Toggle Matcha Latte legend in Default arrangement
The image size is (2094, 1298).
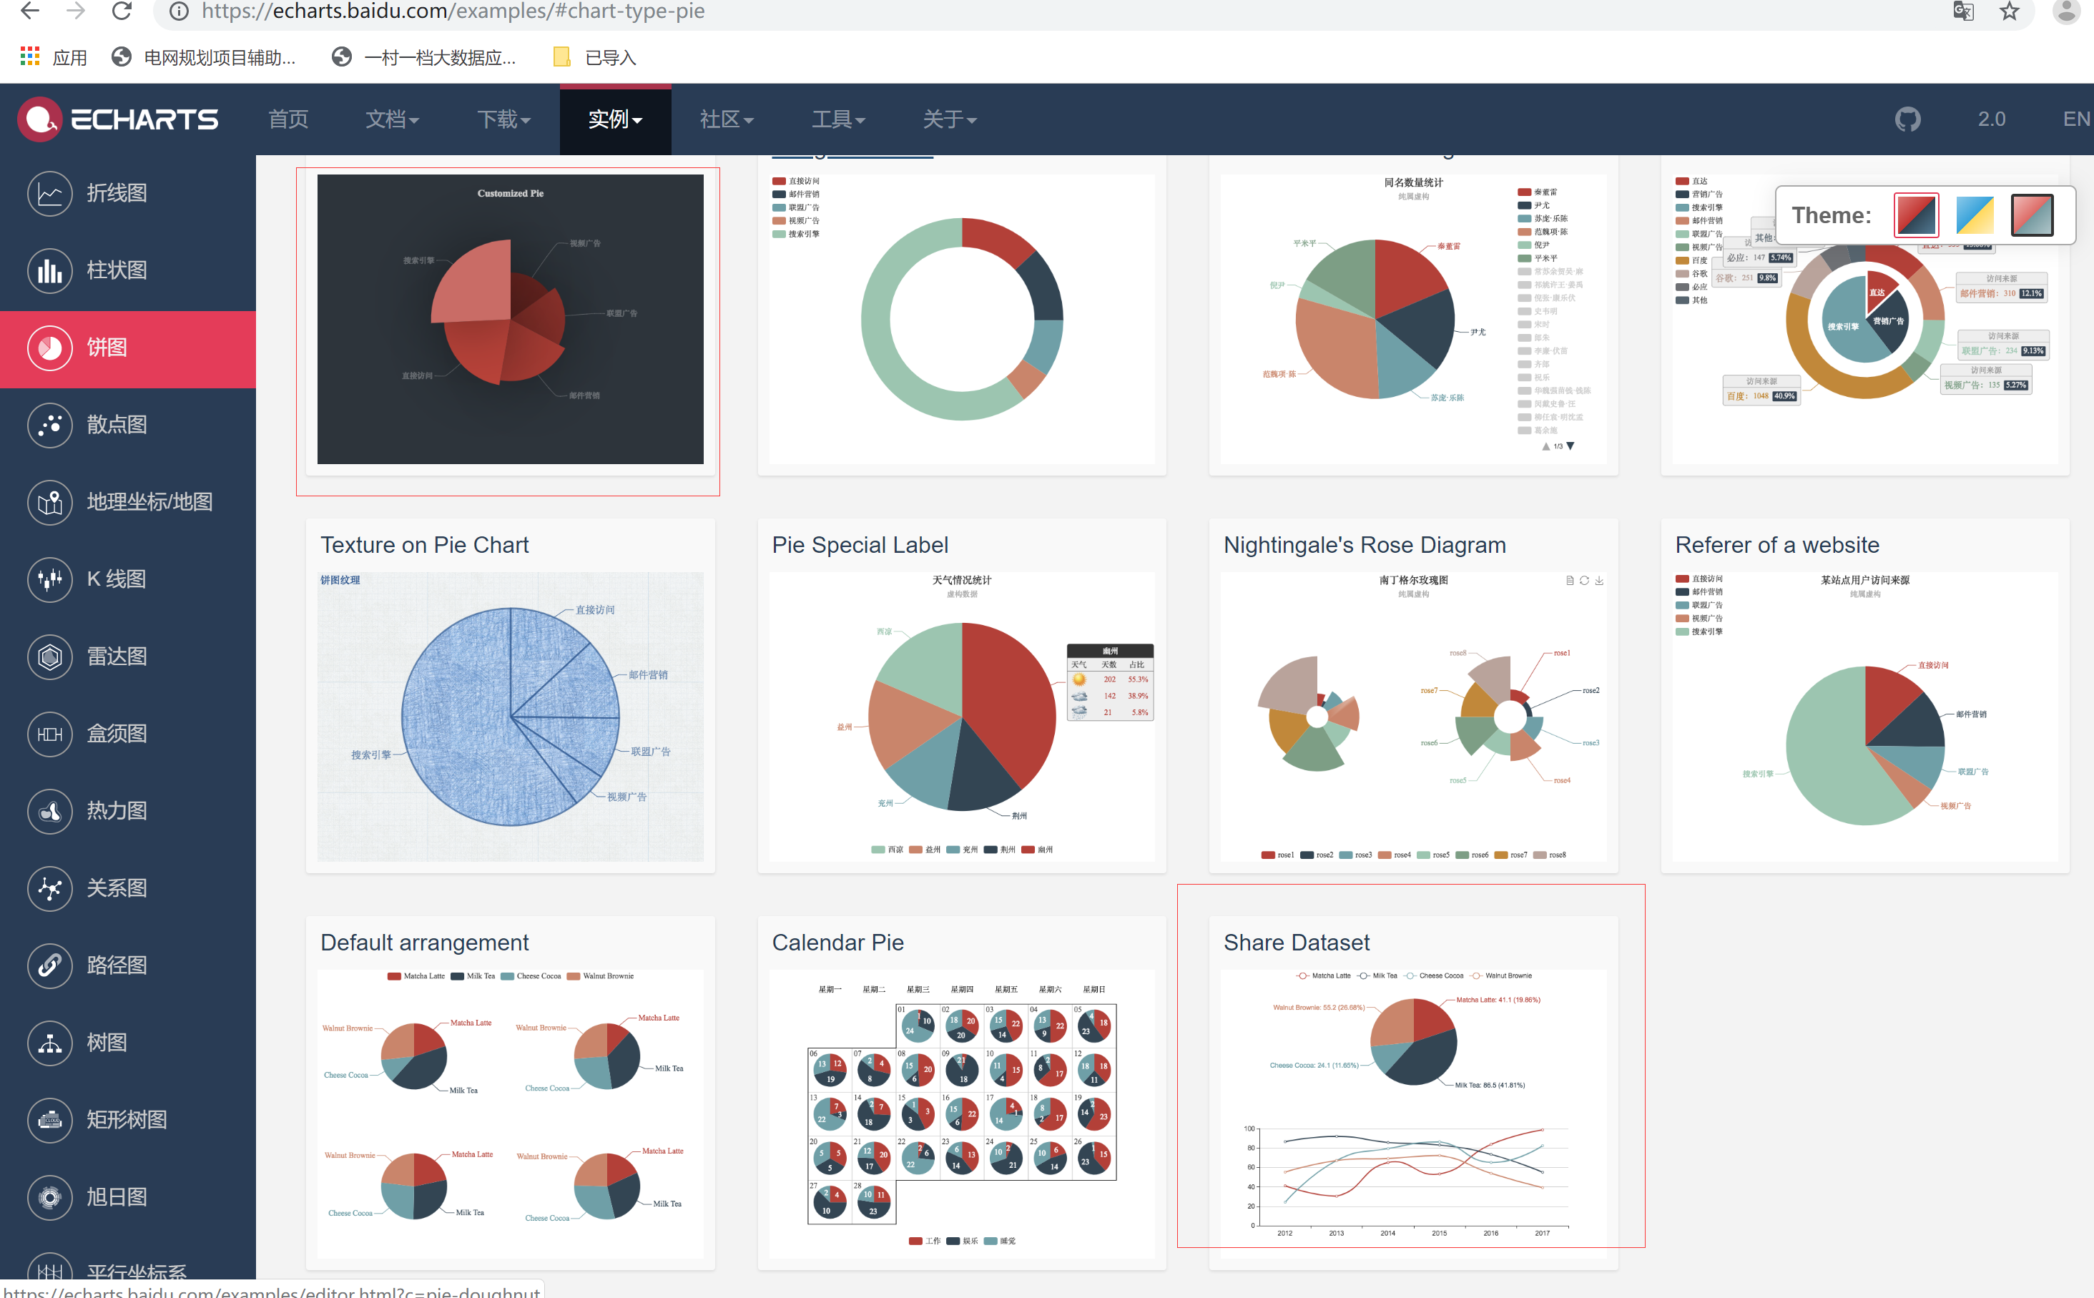(x=416, y=976)
